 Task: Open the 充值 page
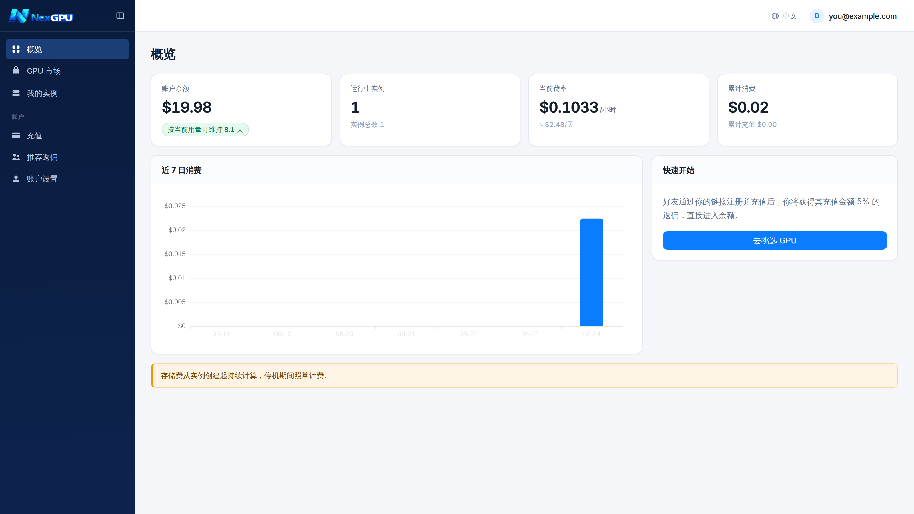[67, 136]
